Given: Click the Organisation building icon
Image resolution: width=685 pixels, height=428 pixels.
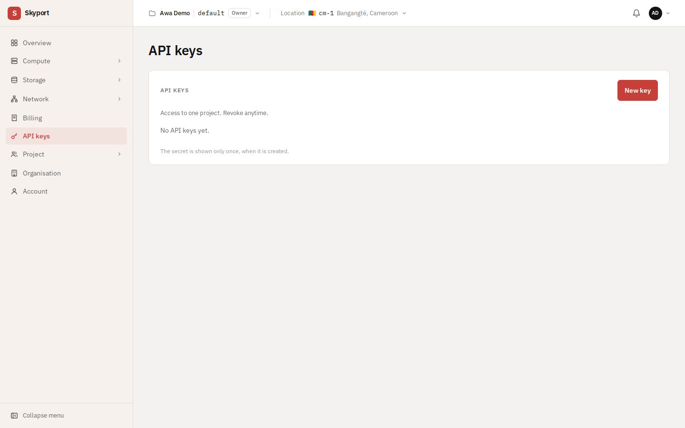Looking at the screenshot, I should coord(14,173).
